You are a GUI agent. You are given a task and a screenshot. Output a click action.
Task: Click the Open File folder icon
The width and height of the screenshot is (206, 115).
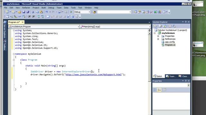[x=20, y=12]
